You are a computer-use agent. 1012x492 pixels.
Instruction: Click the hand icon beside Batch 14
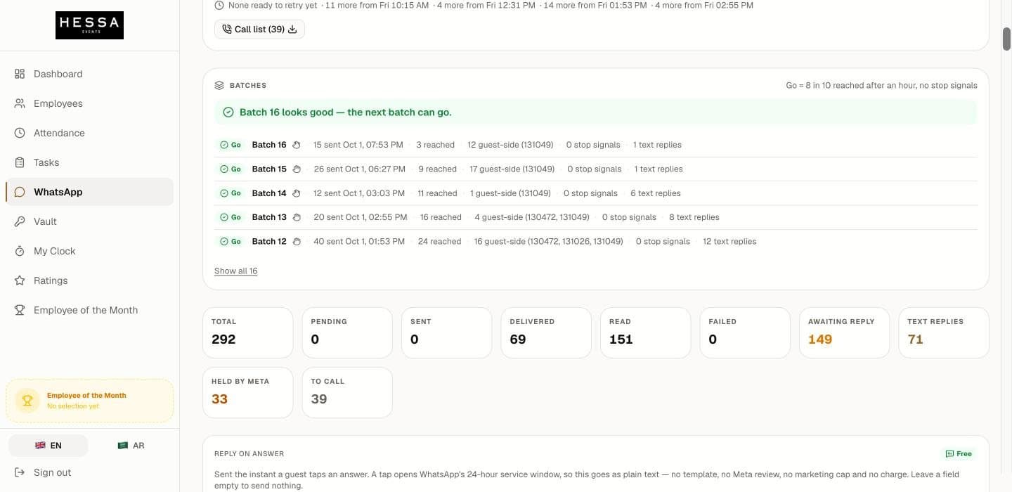(297, 193)
